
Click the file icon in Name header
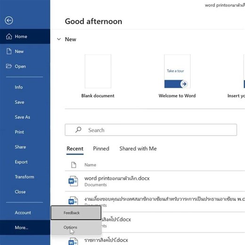pos(73,165)
